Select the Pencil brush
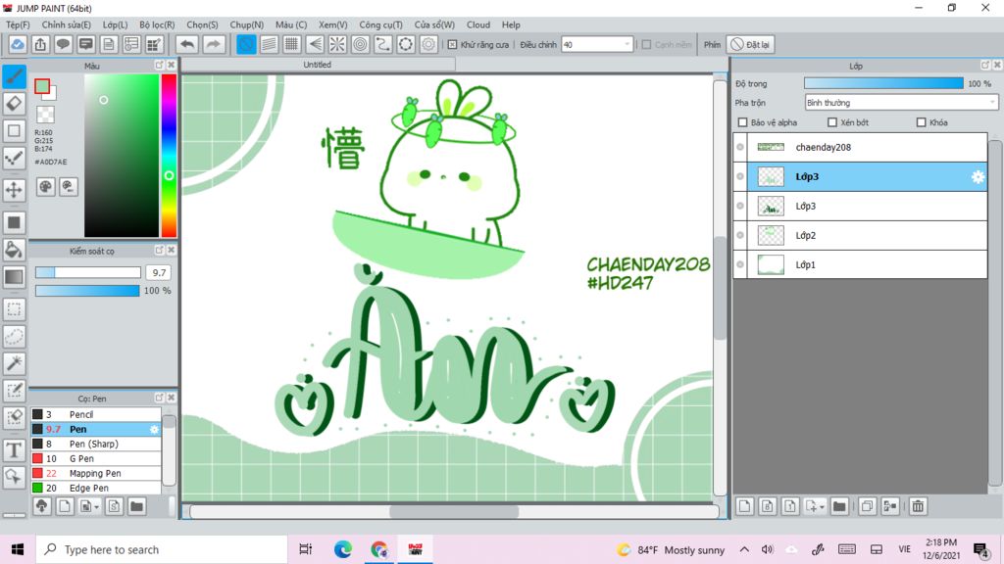Screen dimensions: 1004x564 point(95,414)
